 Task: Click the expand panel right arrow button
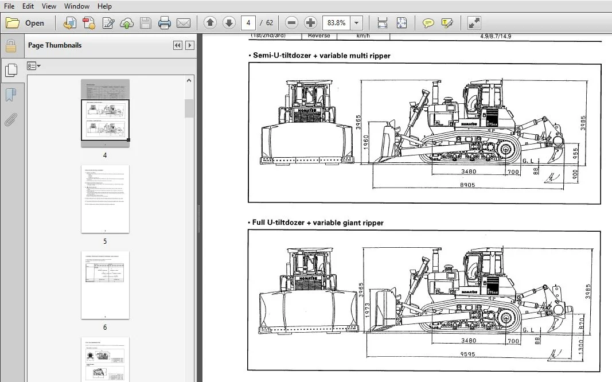tap(190, 45)
